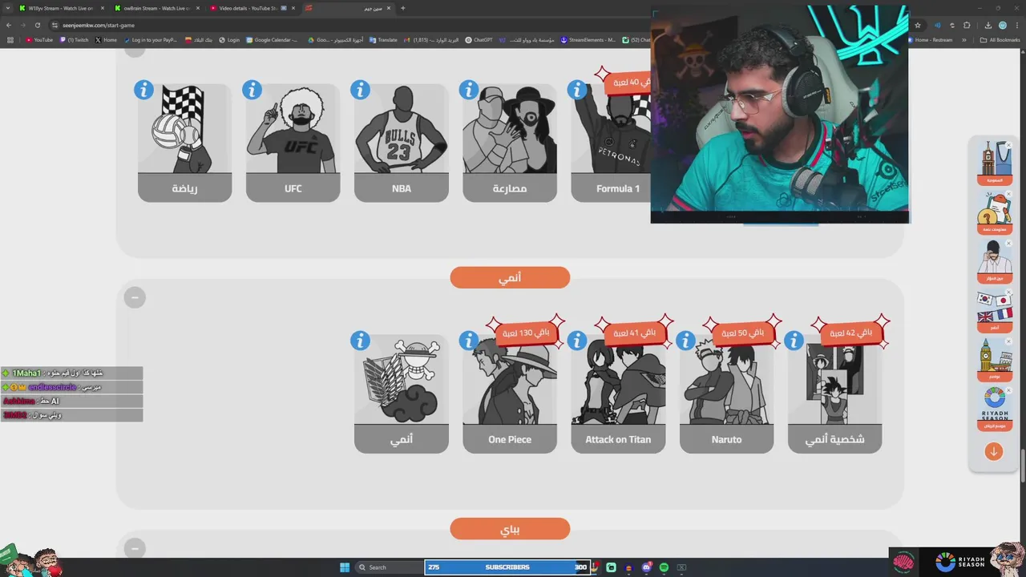Open info for the مصارعة category

468,90
